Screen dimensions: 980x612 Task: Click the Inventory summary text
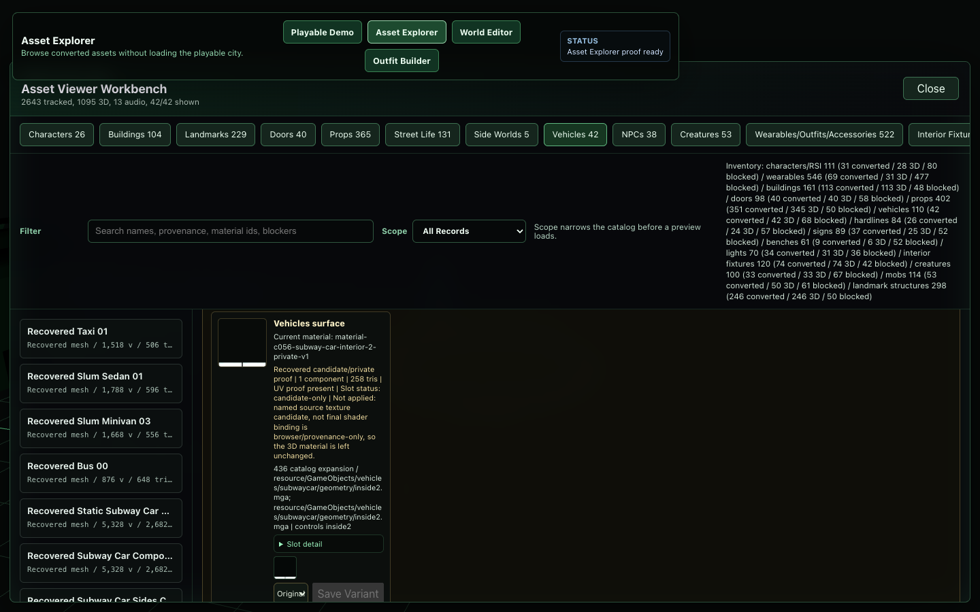click(843, 231)
